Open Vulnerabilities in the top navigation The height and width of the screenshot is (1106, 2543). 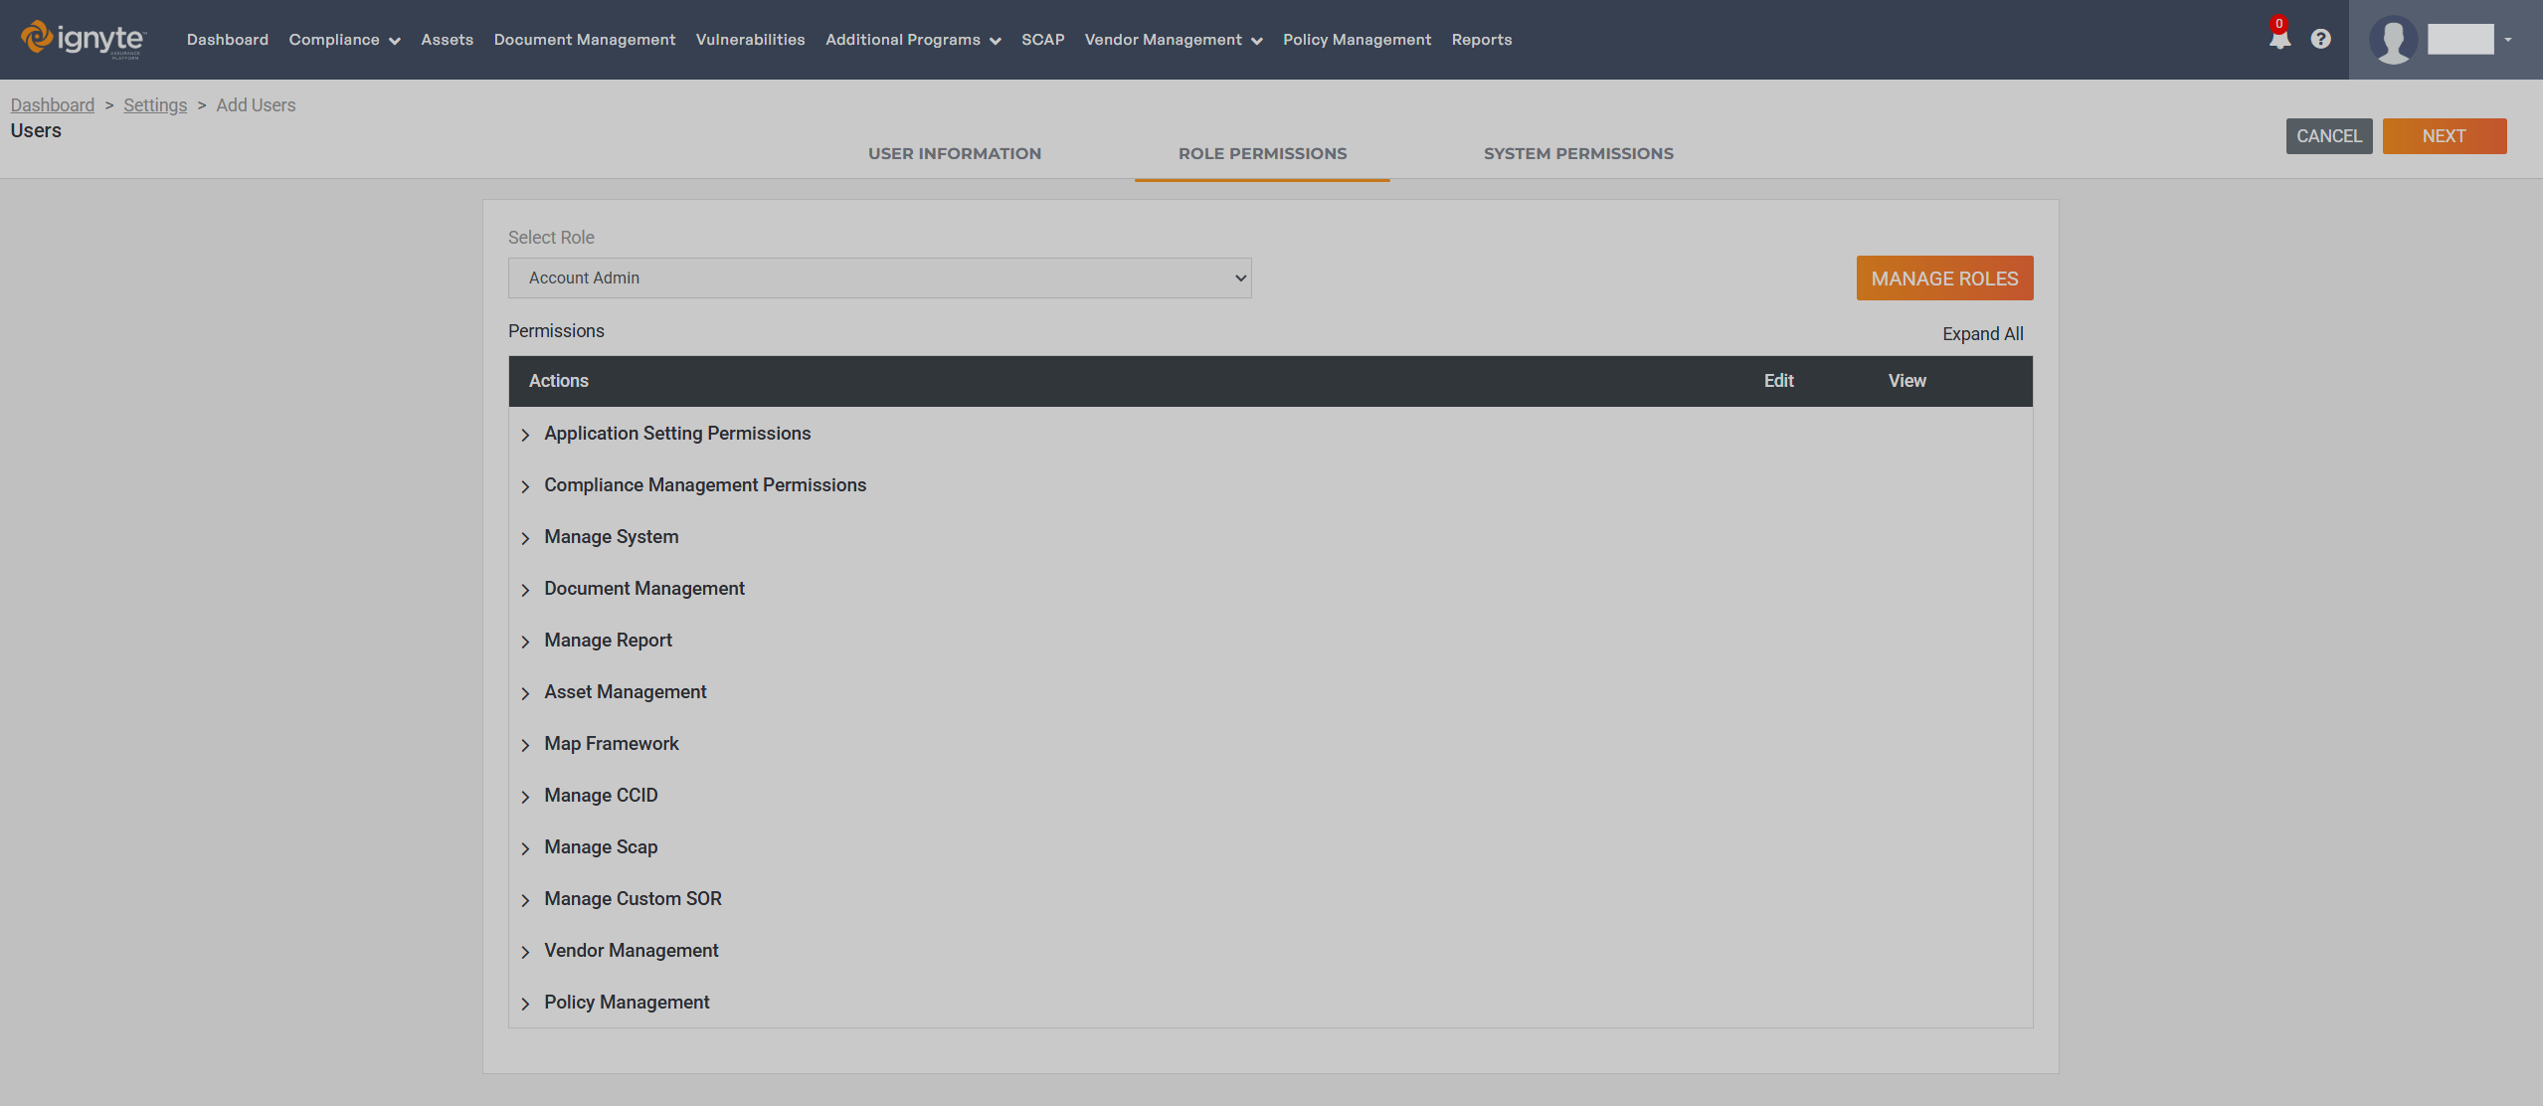[x=750, y=40]
